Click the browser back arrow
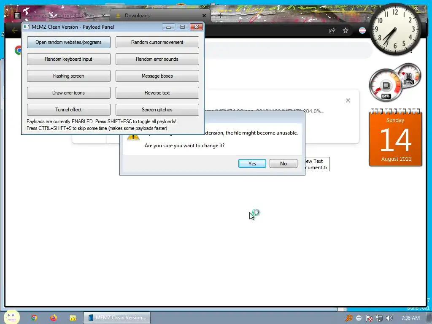 tap(14, 30)
